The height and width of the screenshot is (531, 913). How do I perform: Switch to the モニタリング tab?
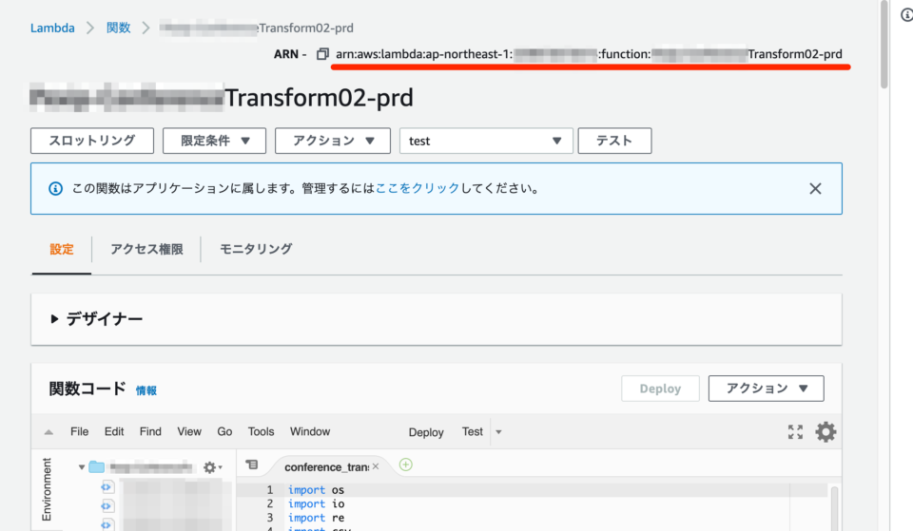click(x=256, y=249)
